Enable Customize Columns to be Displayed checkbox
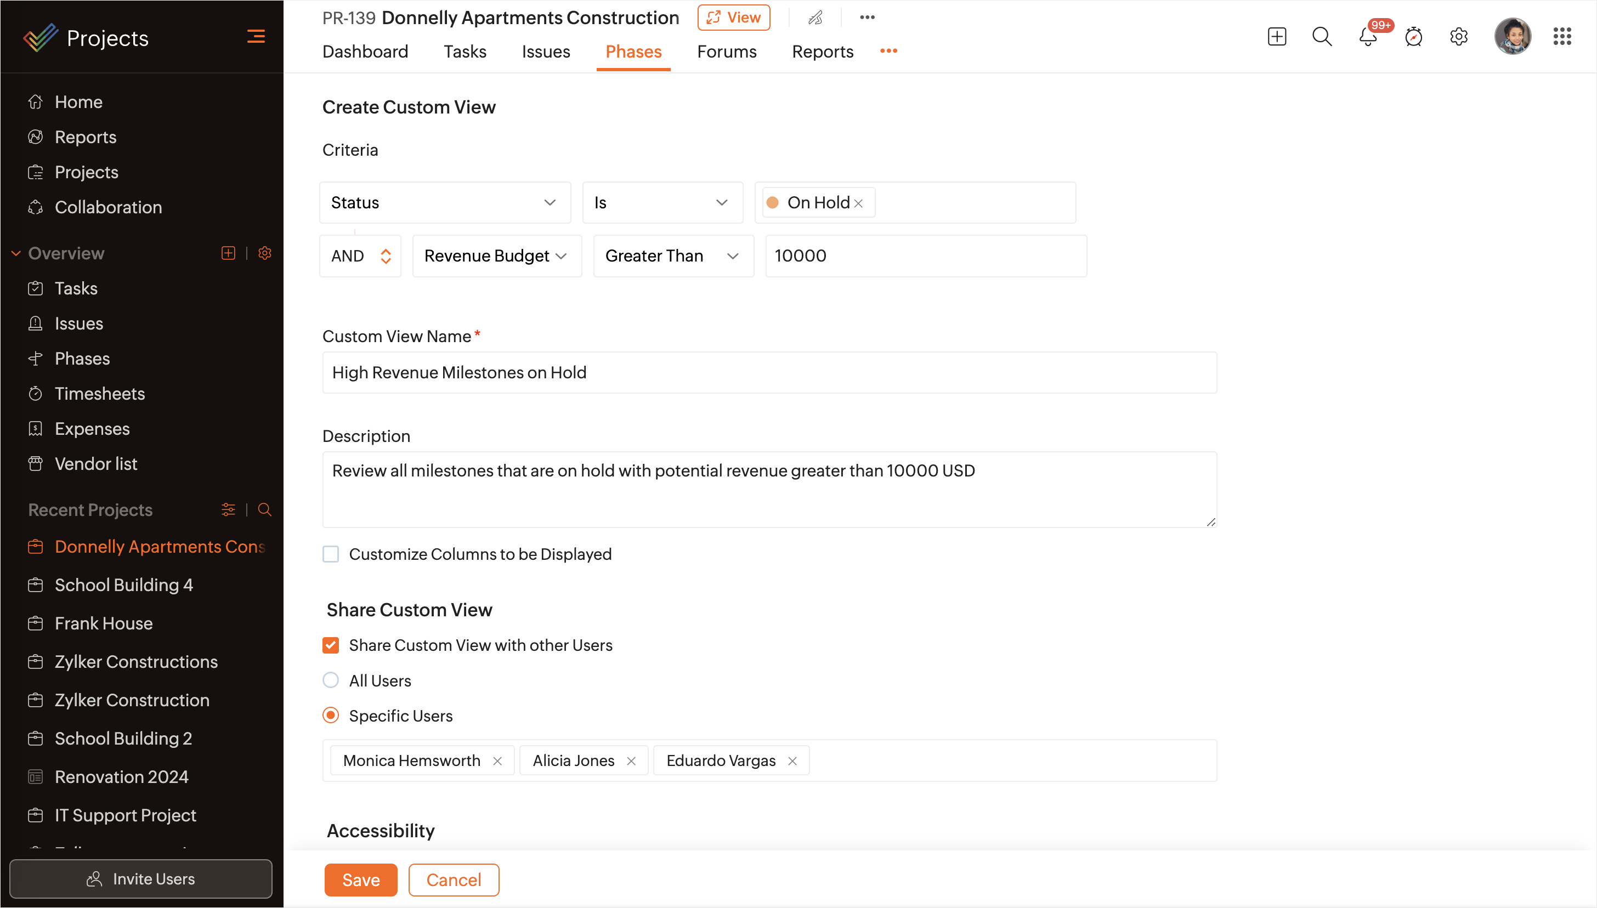 (331, 554)
